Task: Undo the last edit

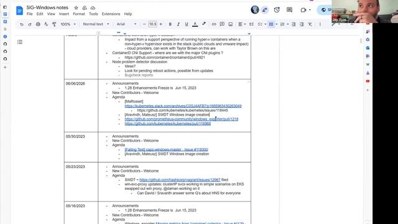Action: (x=22, y=24)
